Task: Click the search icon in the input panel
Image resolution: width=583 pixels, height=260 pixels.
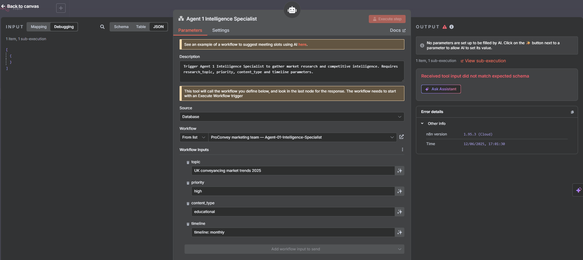Action: [x=102, y=27]
